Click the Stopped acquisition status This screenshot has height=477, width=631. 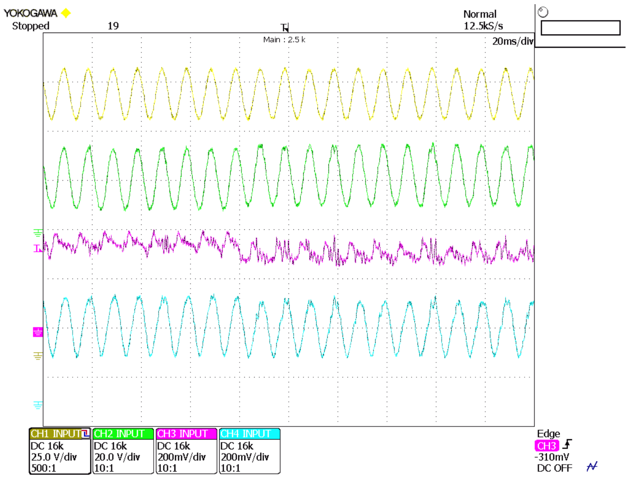click(31, 26)
